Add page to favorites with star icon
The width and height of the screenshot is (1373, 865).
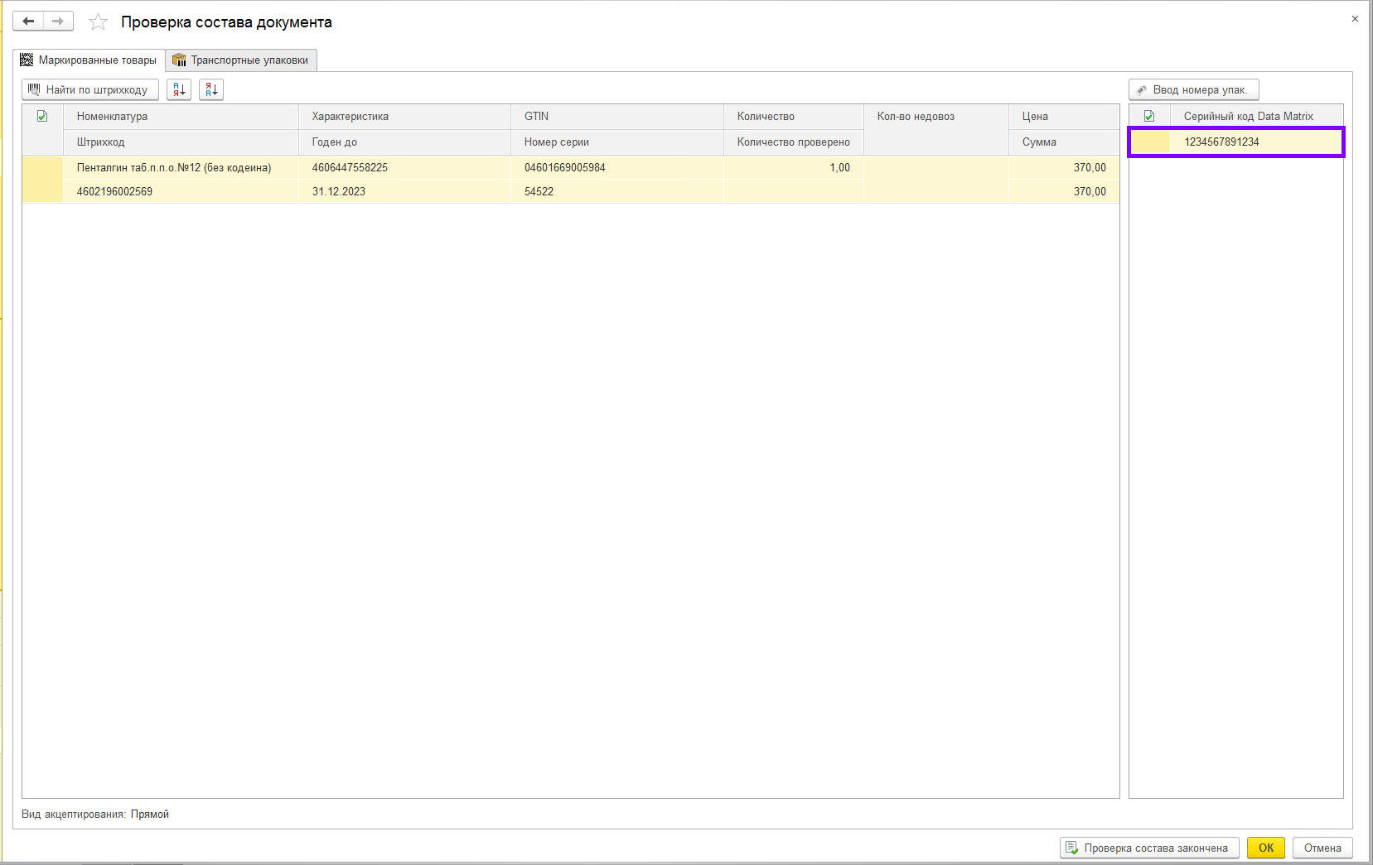click(99, 22)
